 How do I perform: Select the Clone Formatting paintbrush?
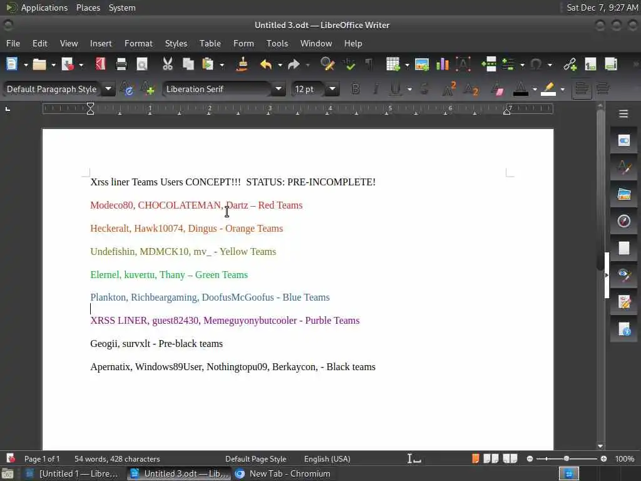[242, 65]
